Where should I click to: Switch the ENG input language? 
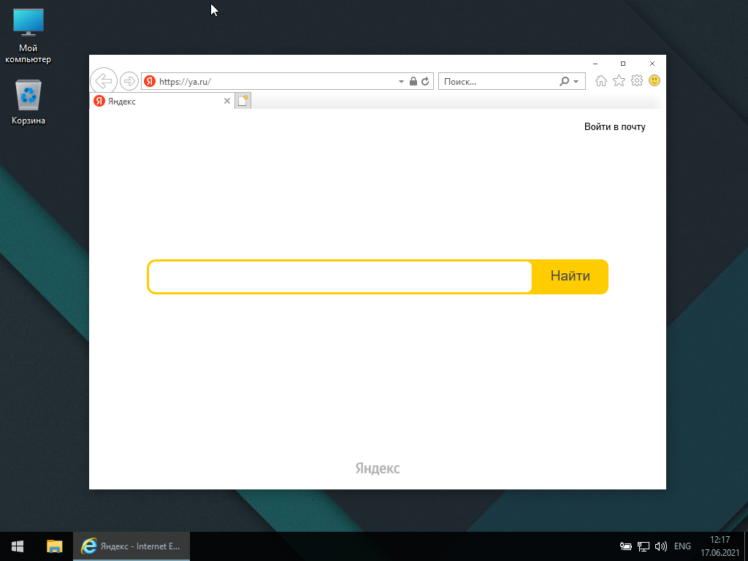pyautogui.click(x=682, y=546)
